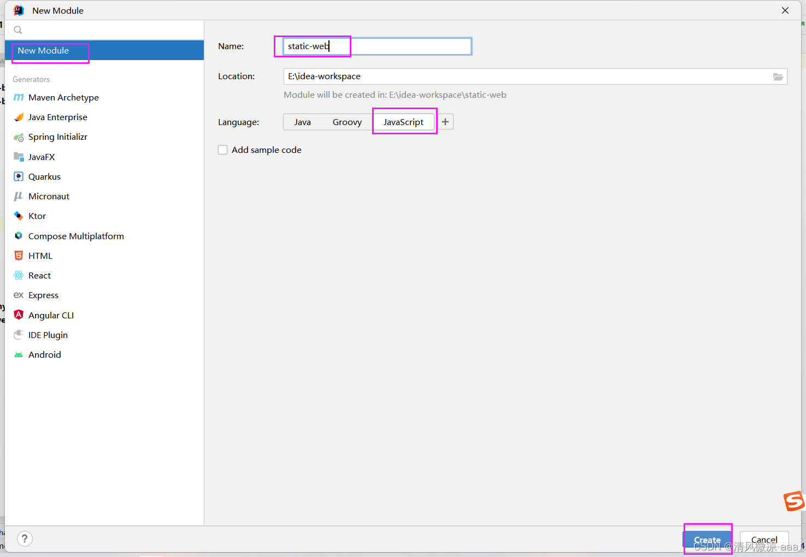
Task: Click the Cancel button
Action: 764,539
